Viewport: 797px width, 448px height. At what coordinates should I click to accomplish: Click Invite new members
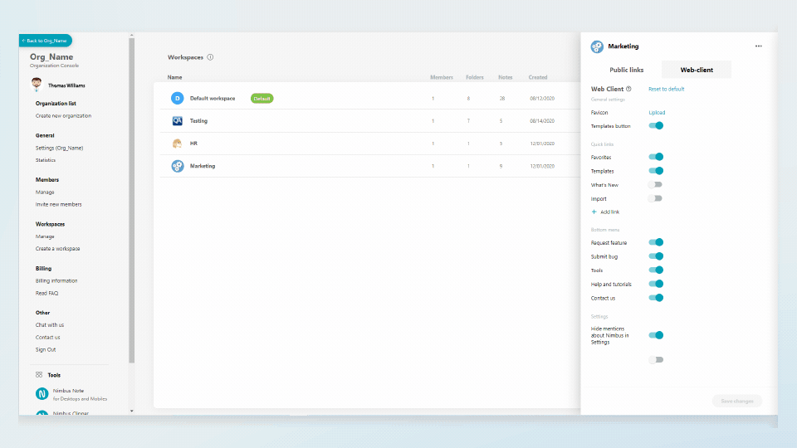coord(58,204)
